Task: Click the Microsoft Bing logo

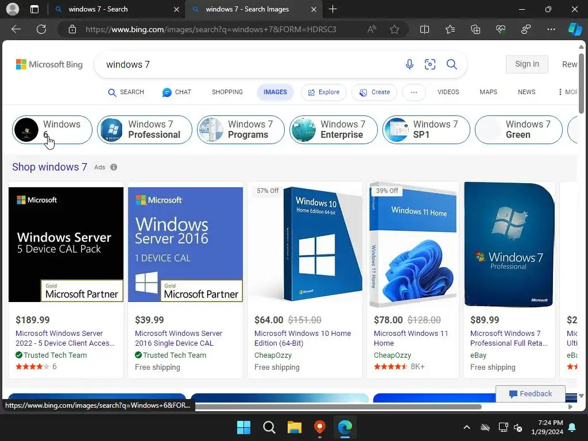Action: coord(49,64)
